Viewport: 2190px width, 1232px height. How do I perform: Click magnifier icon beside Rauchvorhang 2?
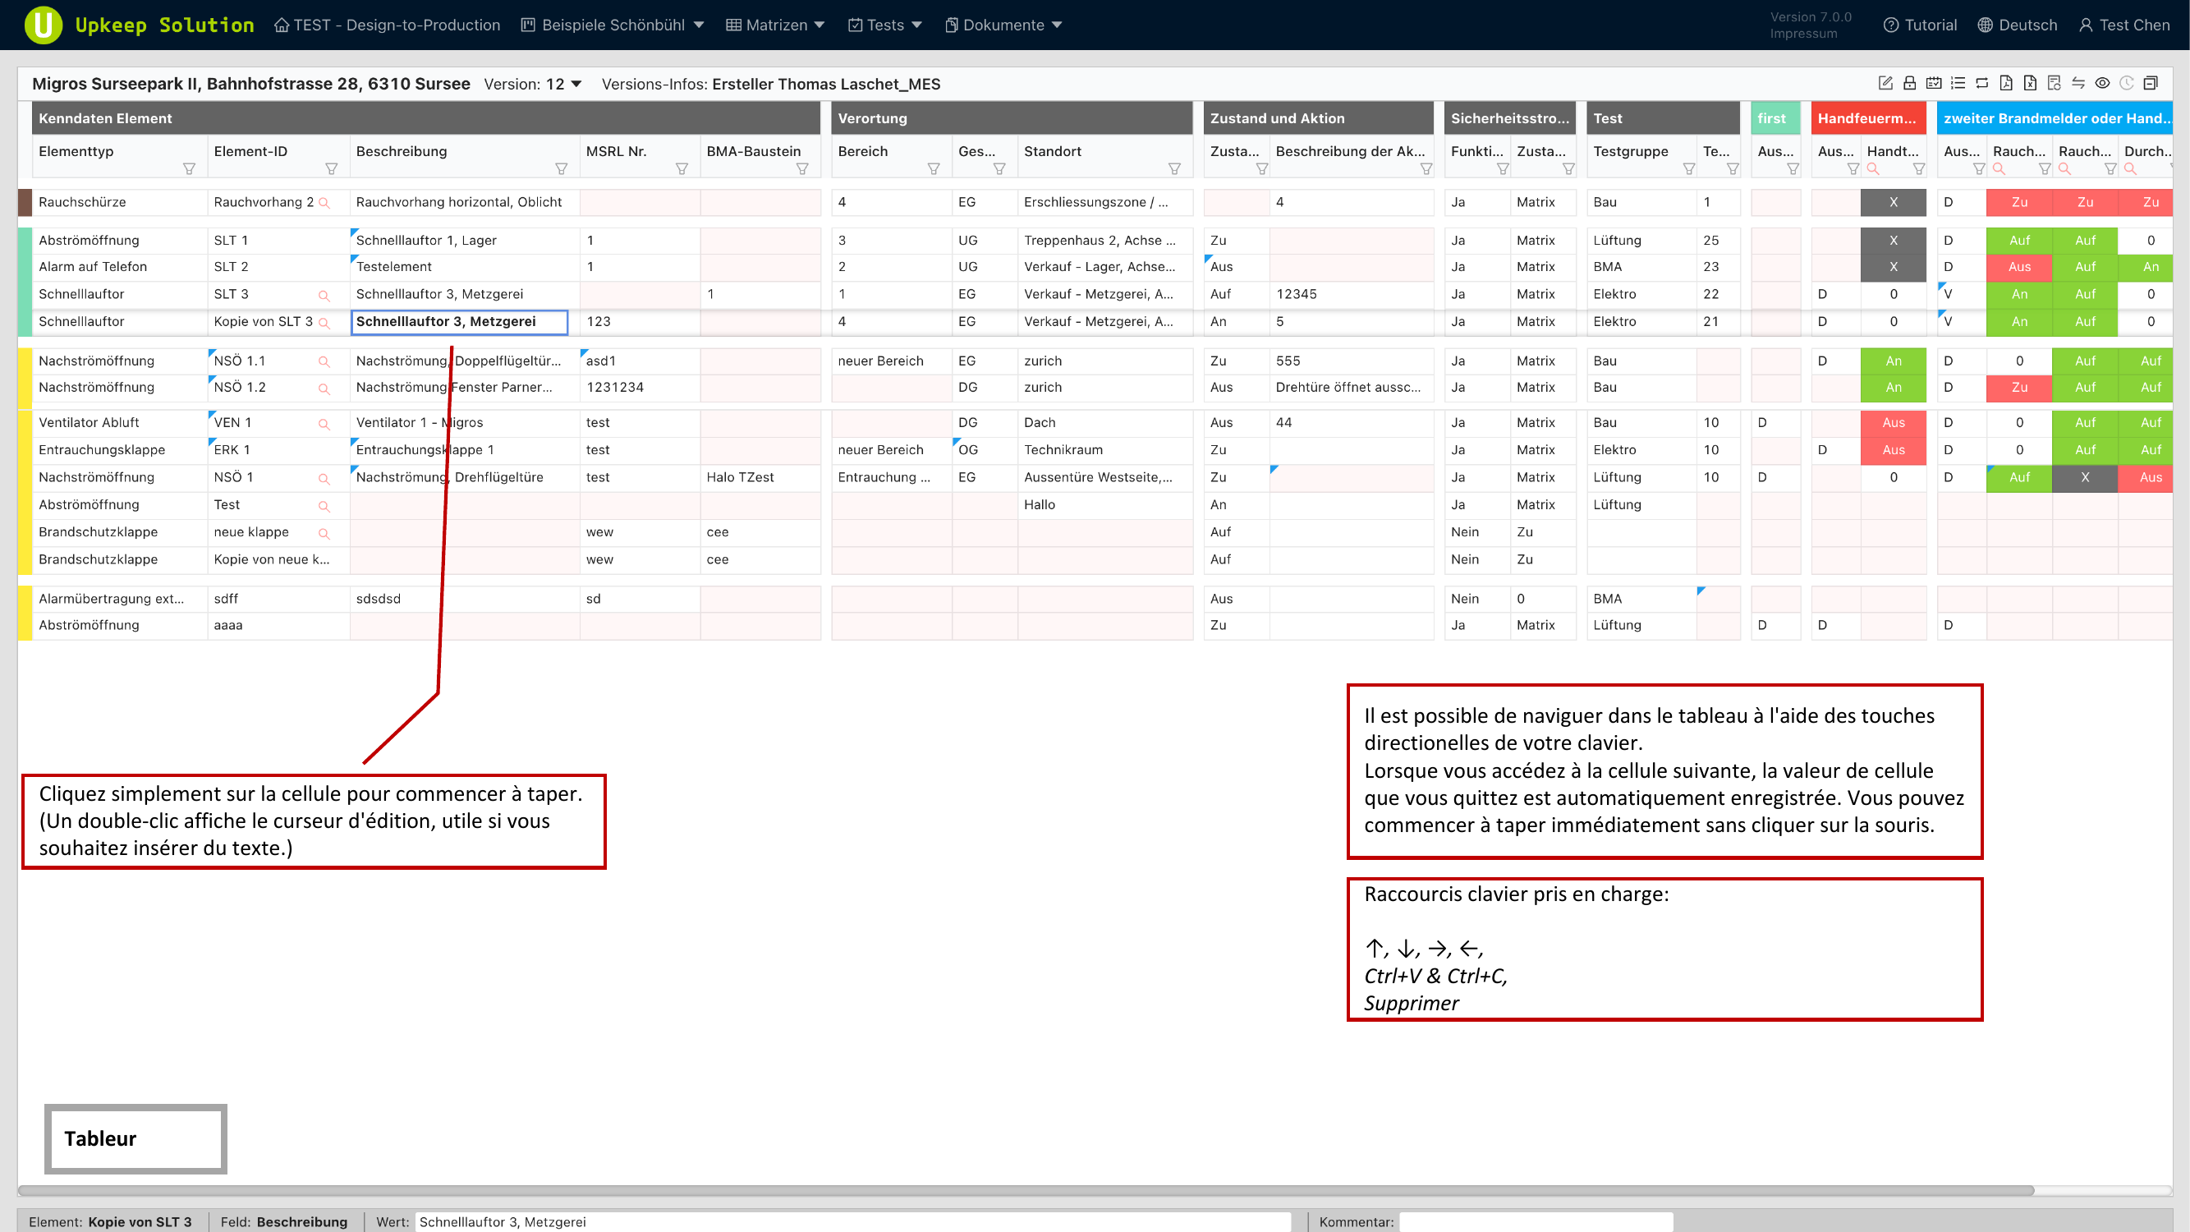pos(324,202)
